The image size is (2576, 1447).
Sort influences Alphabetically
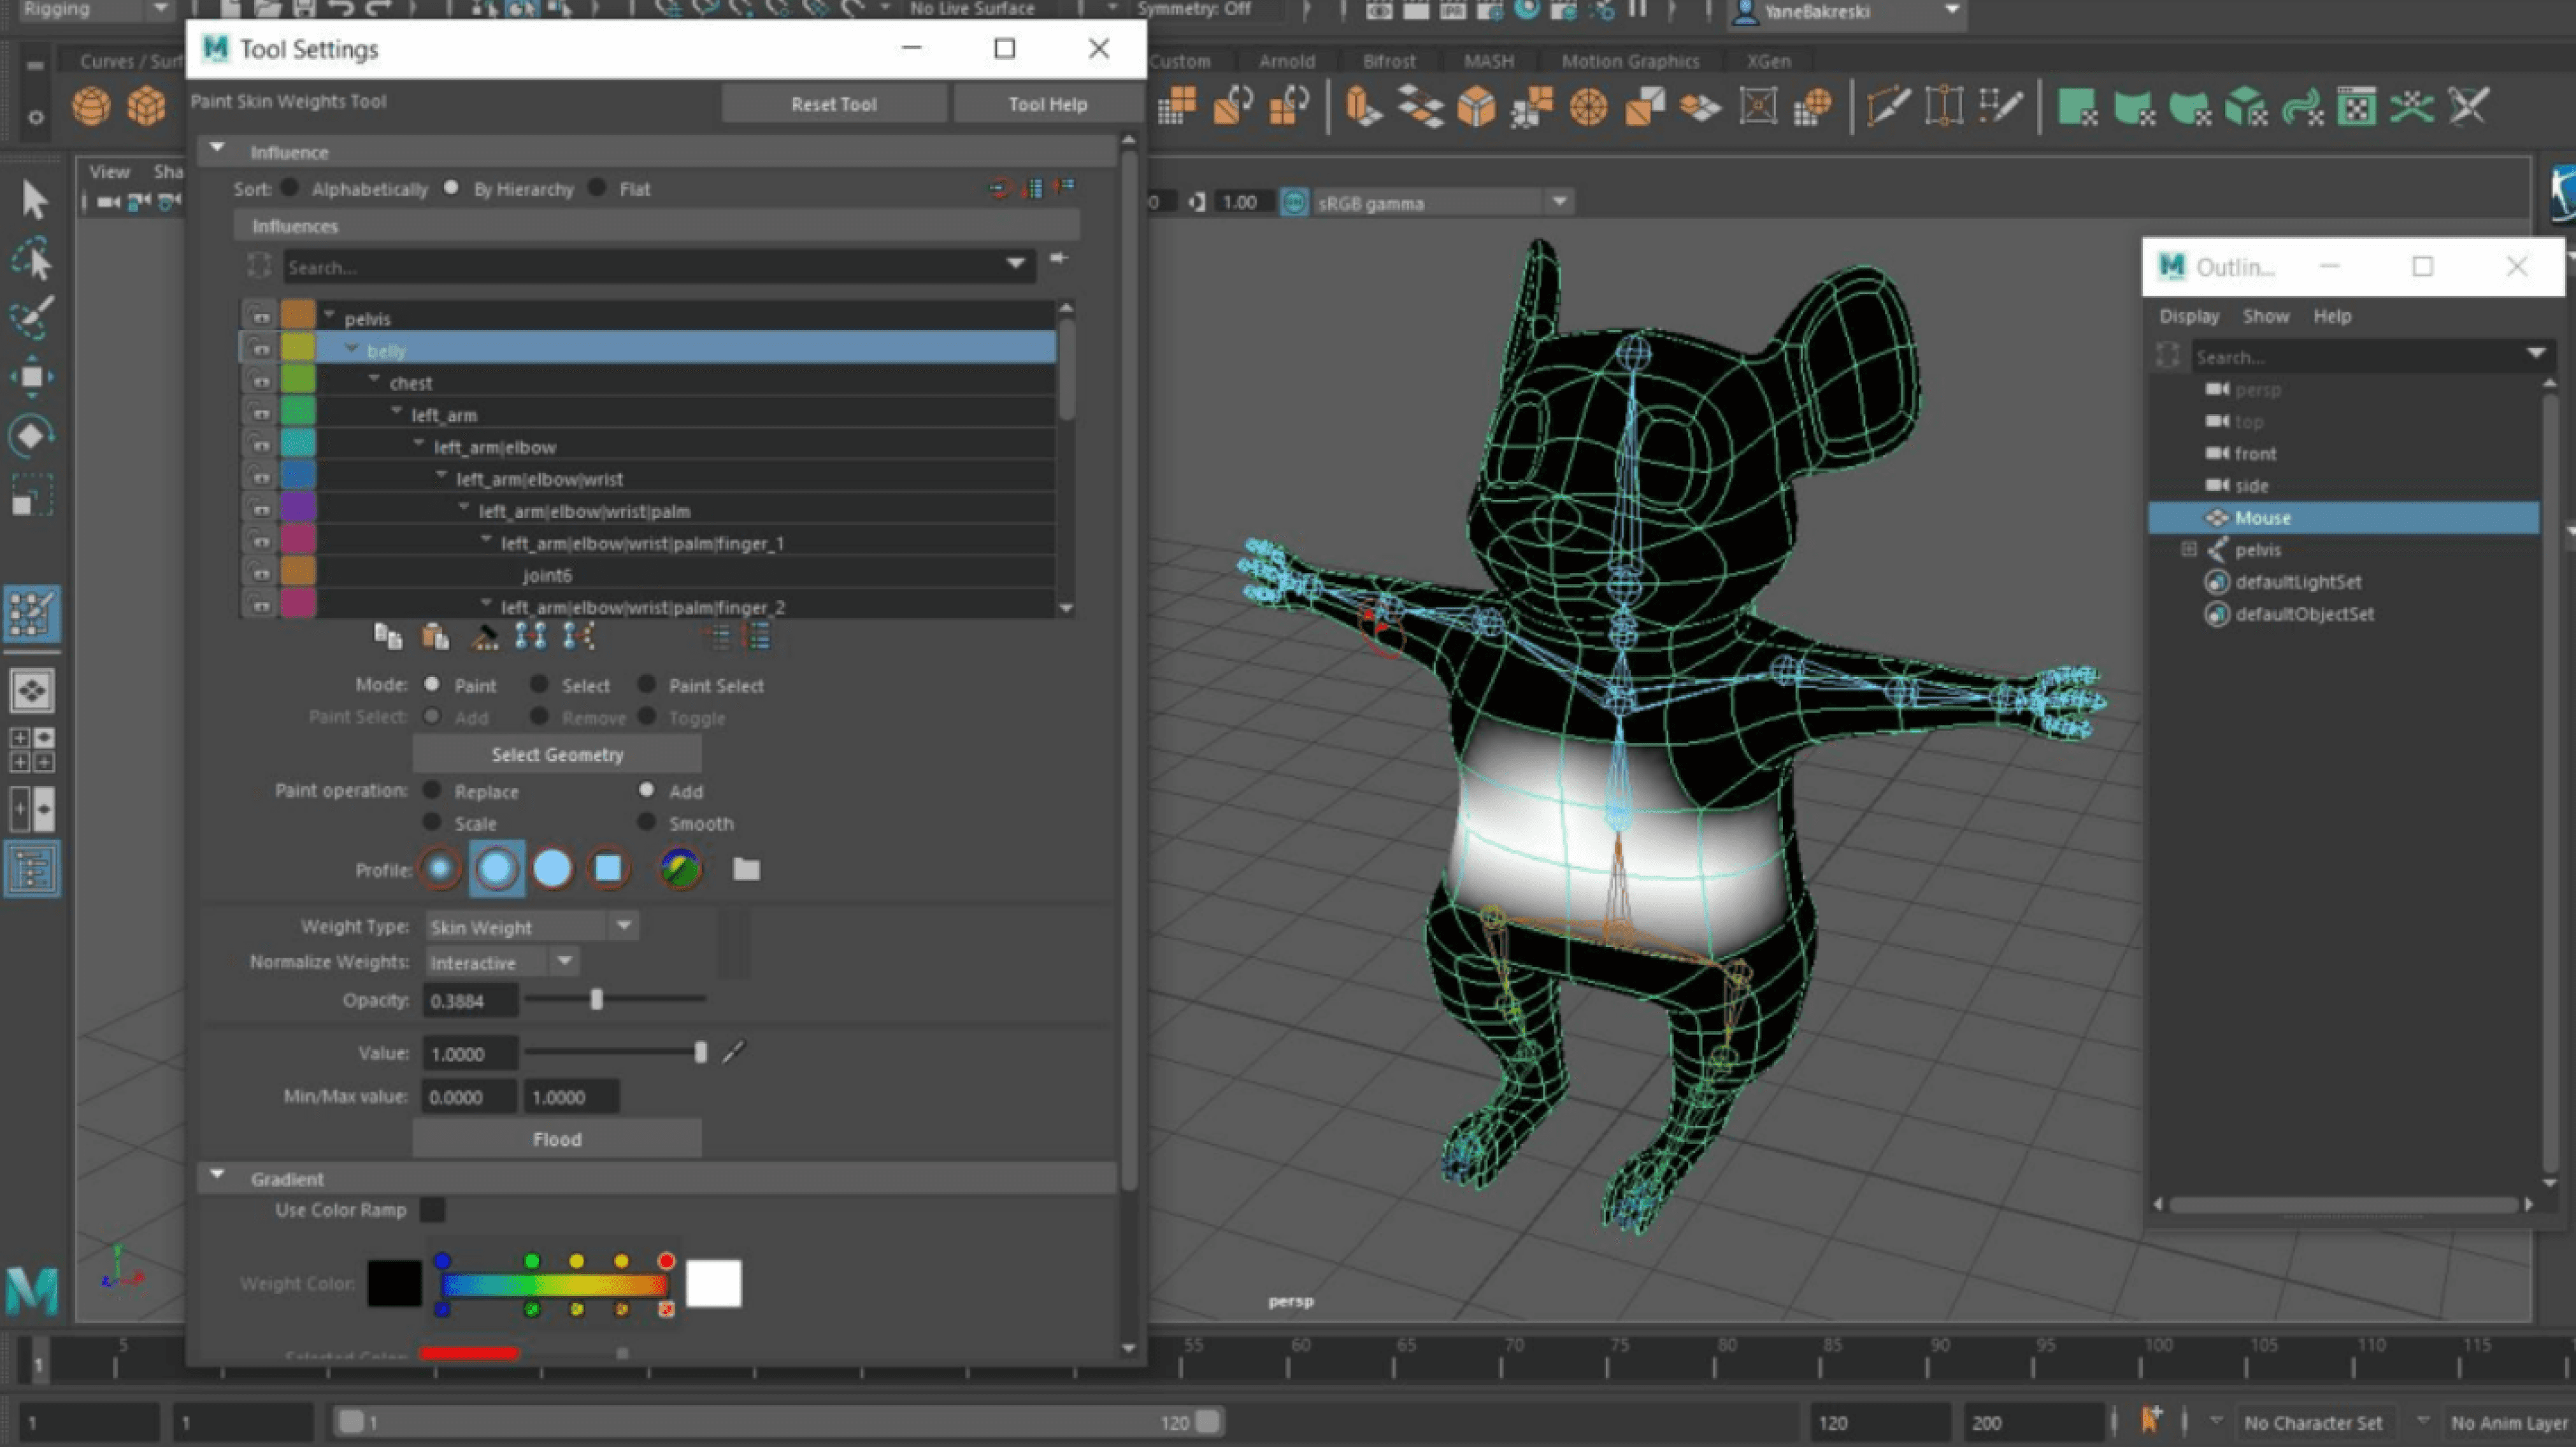click(x=290, y=188)
